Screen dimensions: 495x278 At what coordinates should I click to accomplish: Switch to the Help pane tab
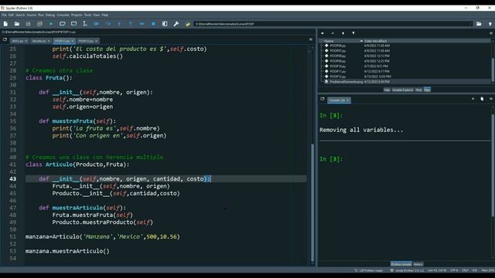coord(387,90)
